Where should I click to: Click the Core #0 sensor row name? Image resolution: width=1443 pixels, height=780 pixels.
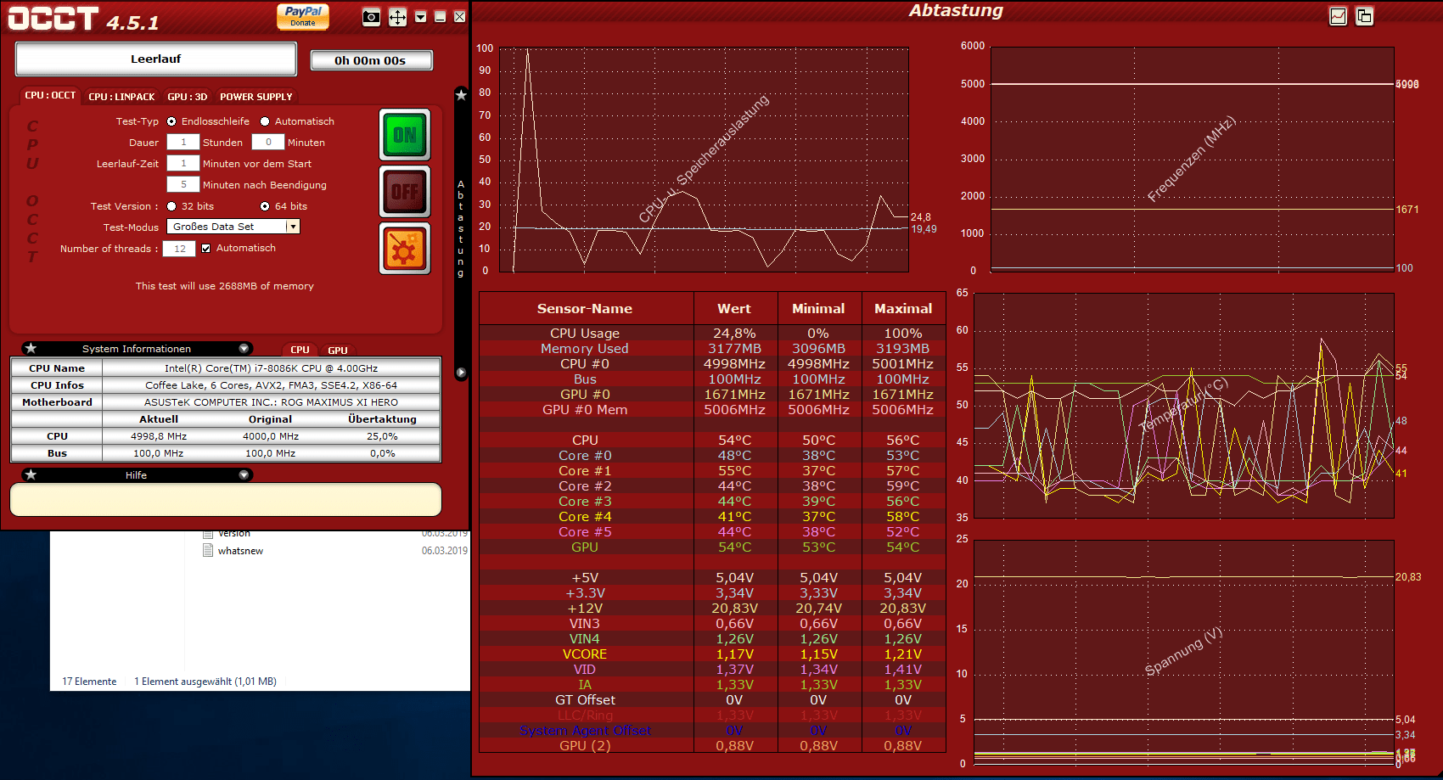(x=585, y=456)
